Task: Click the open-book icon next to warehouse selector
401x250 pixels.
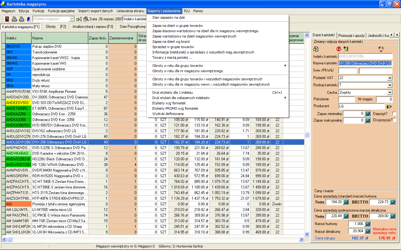Action: point(28,19)
